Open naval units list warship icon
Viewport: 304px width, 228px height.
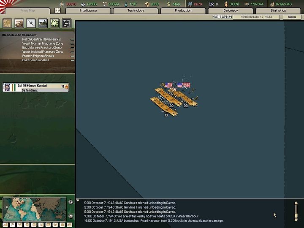click(43, 23)
